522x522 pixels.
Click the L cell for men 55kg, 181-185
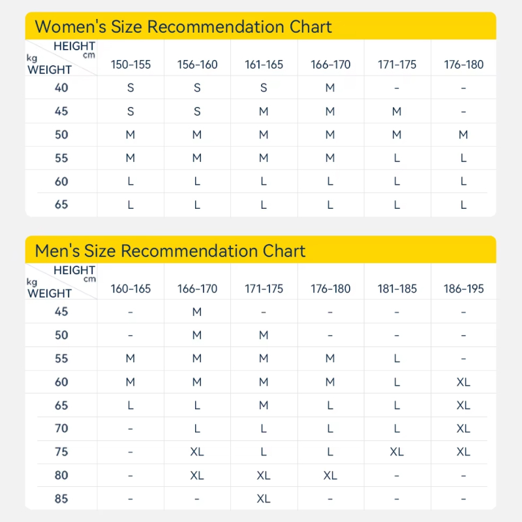pyautogui.click(x=397, y=358)
